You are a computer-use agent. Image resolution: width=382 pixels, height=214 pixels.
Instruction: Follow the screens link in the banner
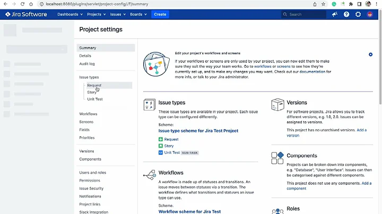pos(283,66)
